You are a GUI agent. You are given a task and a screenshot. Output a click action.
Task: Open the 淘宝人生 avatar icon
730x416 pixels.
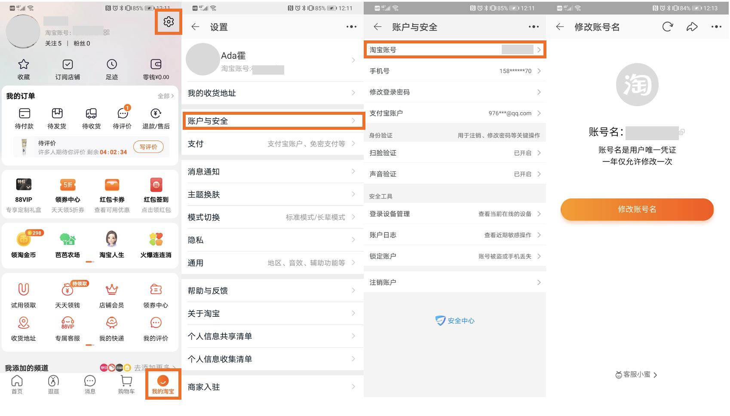click(111, 240)
